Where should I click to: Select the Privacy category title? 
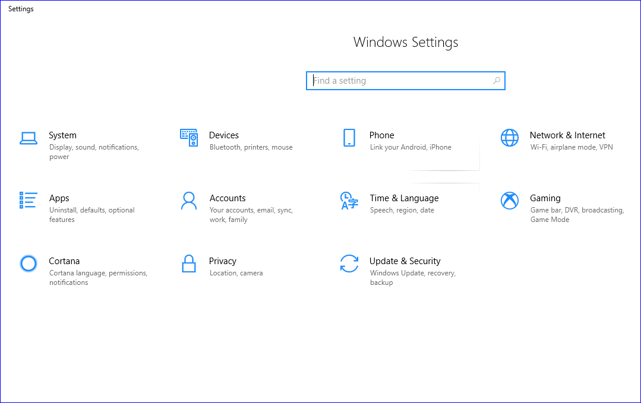tap(223, 261)
